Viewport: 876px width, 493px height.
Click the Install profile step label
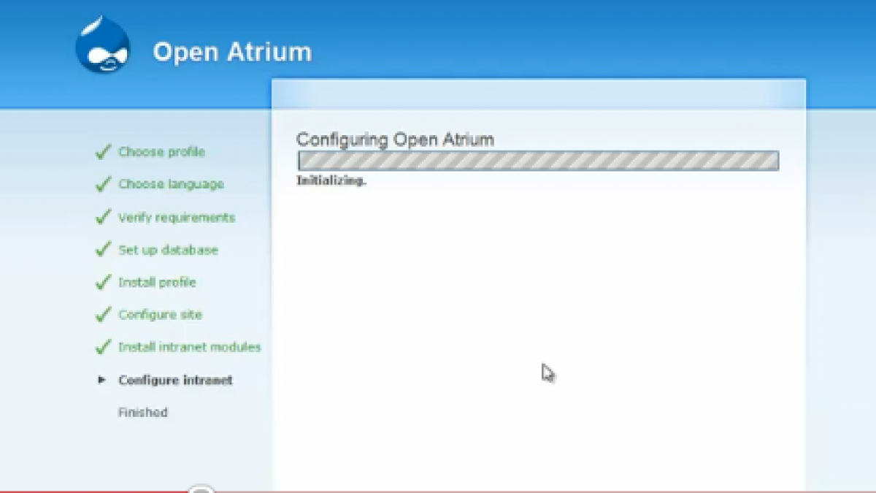coord(157,282)
